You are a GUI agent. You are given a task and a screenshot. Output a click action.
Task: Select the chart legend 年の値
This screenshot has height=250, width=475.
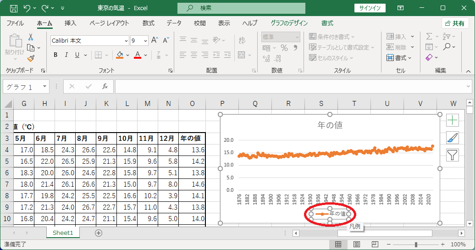click(330, 214)
